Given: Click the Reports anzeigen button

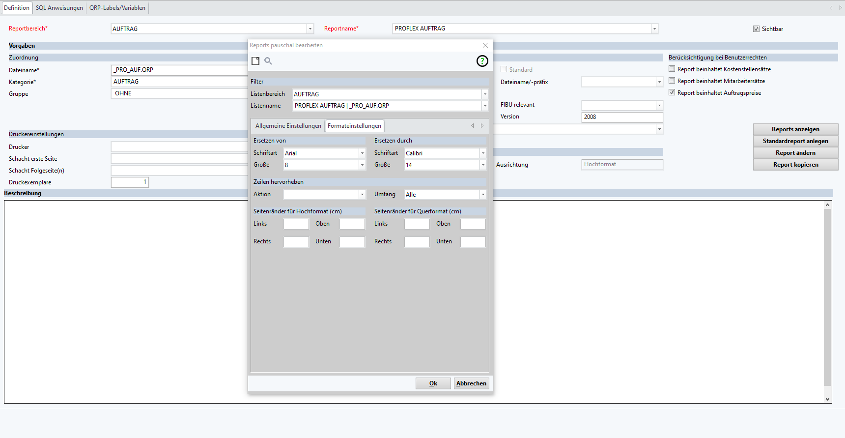Looking at the screenshot, I should coord(795,129).
